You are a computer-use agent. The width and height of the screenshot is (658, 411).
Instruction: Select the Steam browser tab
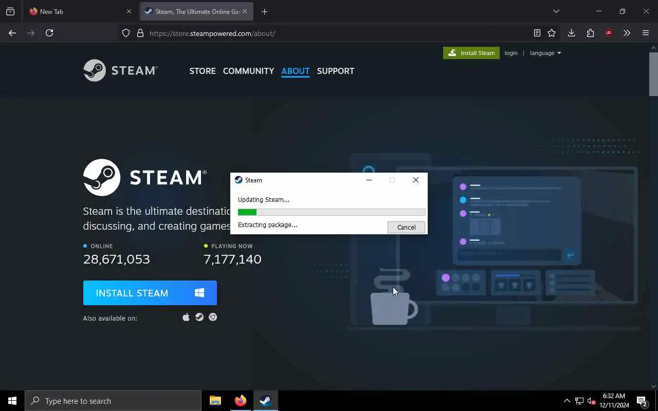pyautogui.click(x=196, y=11)
